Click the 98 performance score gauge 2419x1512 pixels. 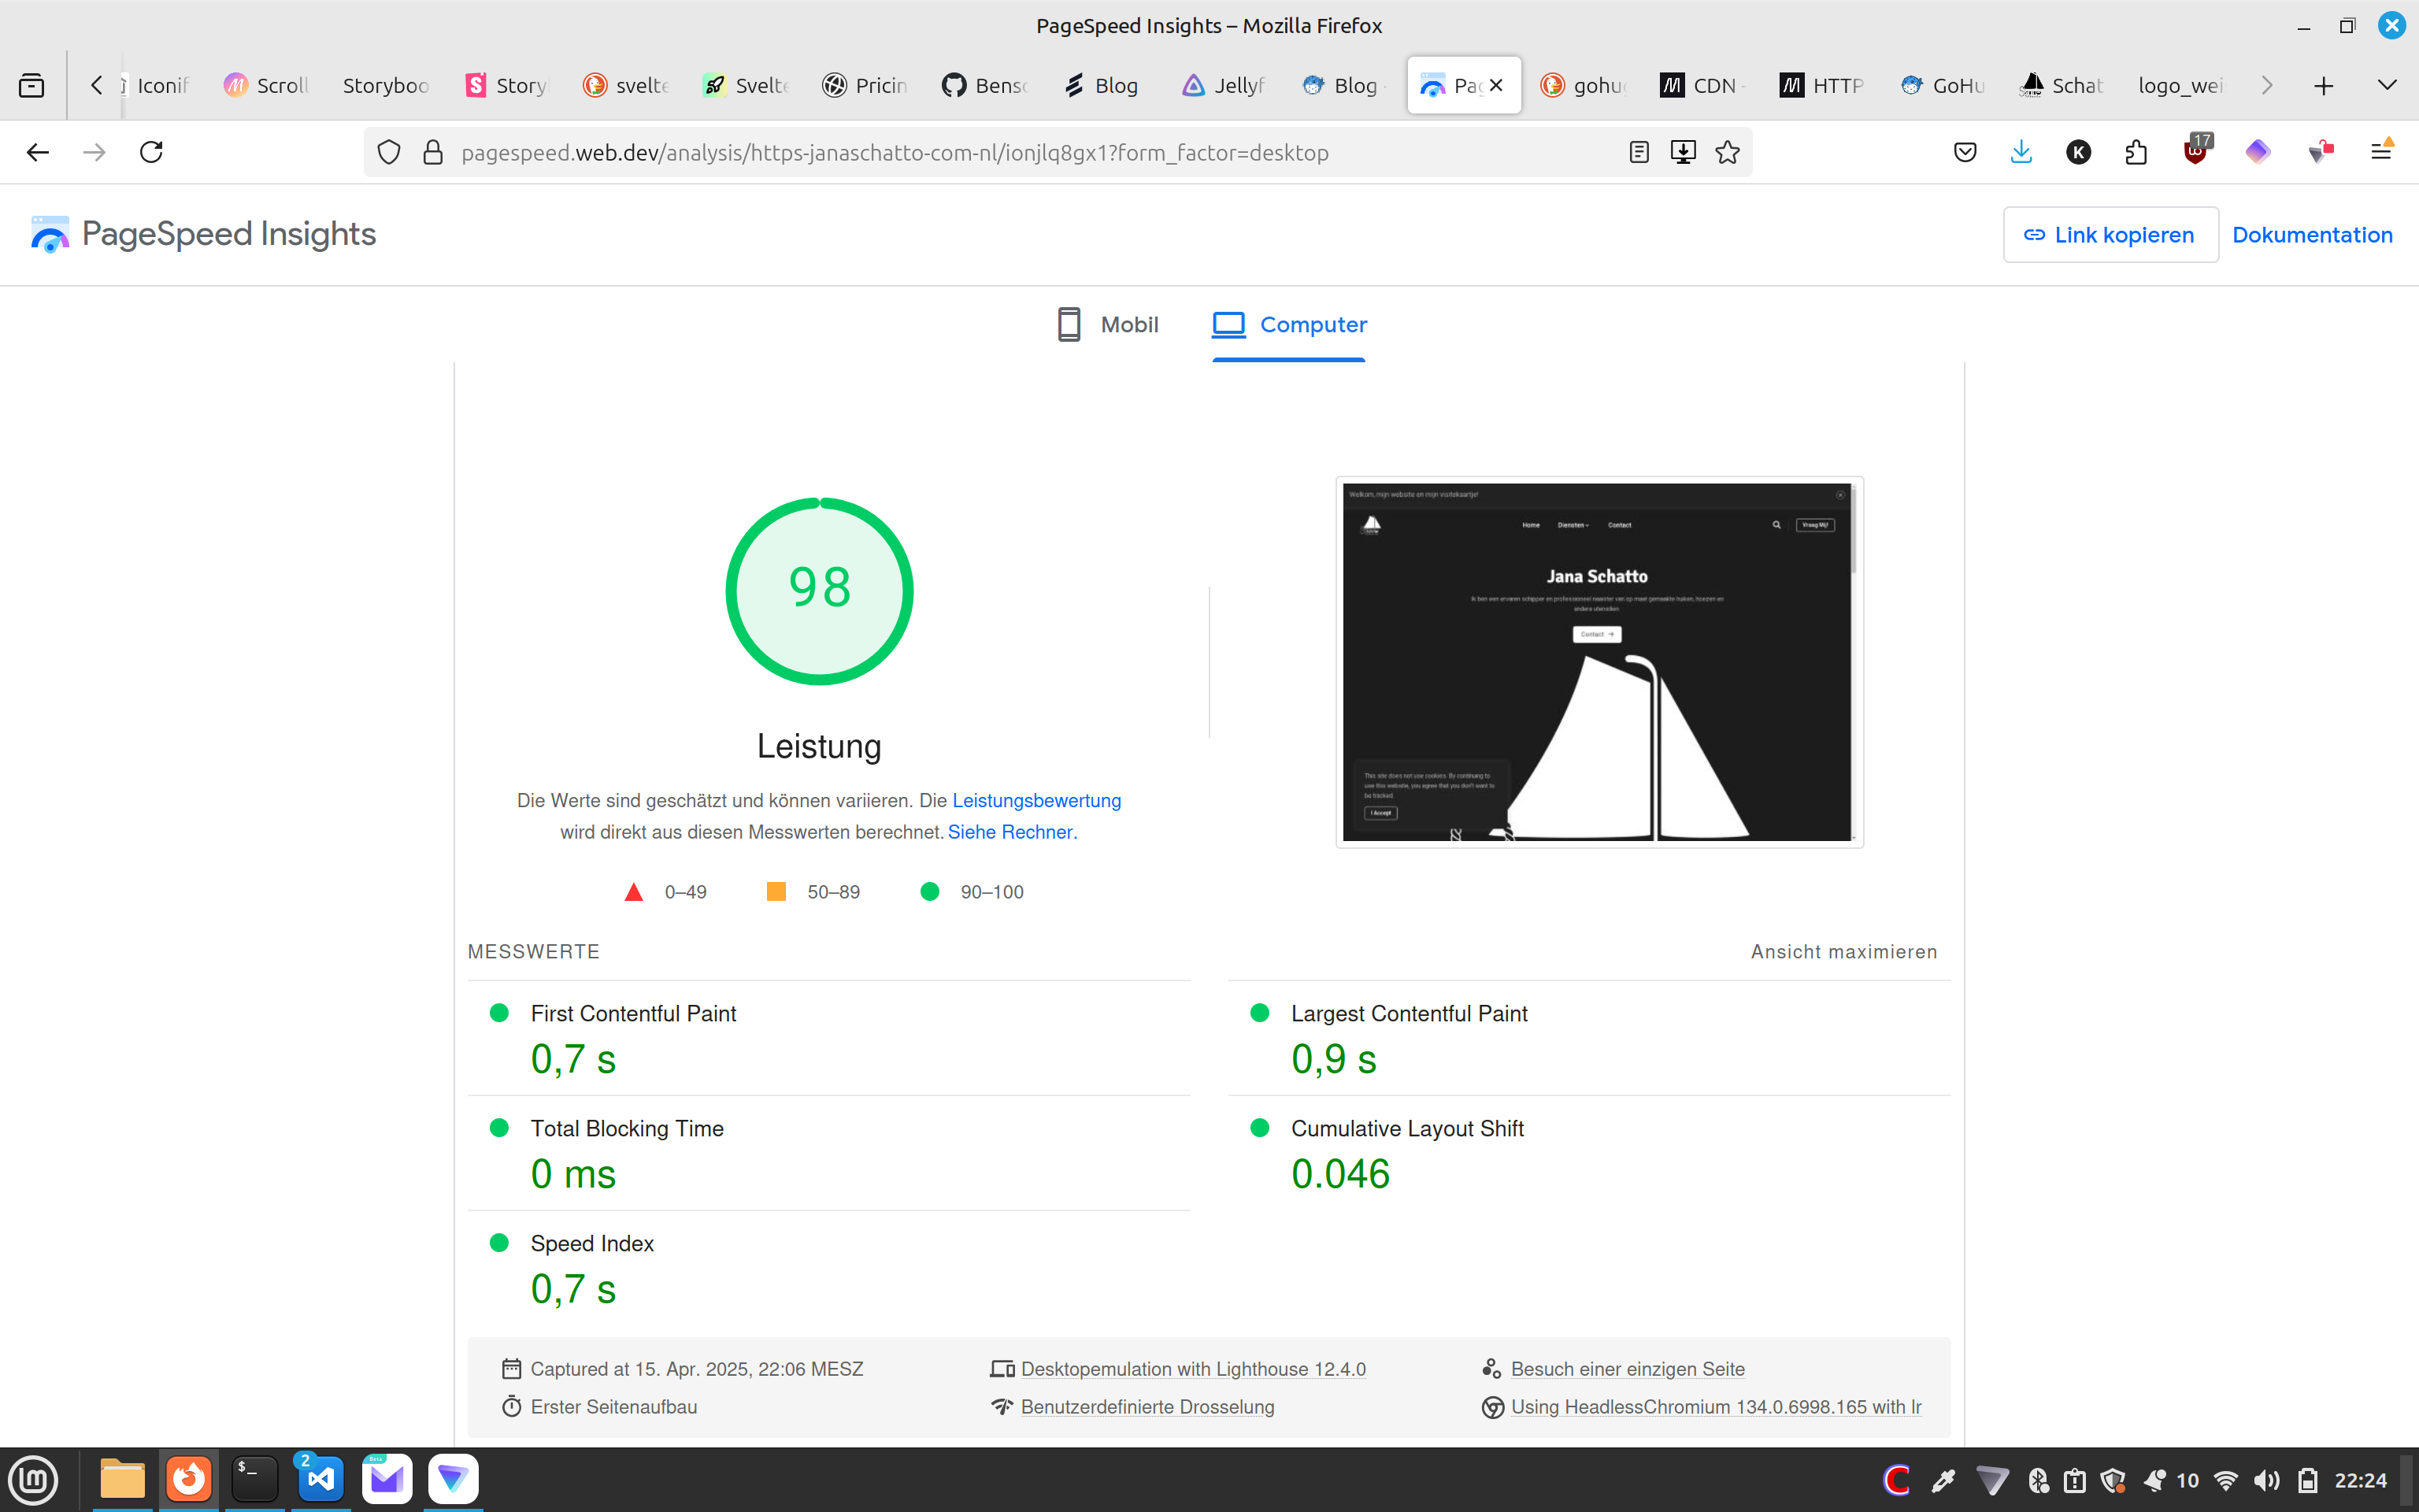pyautogui.click(x=820, y=591)
